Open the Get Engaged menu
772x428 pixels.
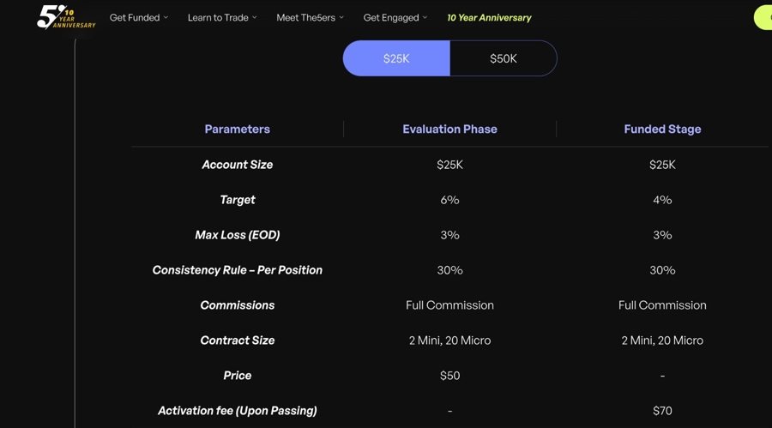tap(395, 17)
